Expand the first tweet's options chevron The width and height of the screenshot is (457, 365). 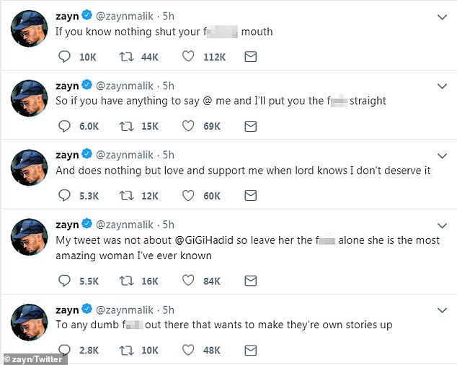pos(442,16)
